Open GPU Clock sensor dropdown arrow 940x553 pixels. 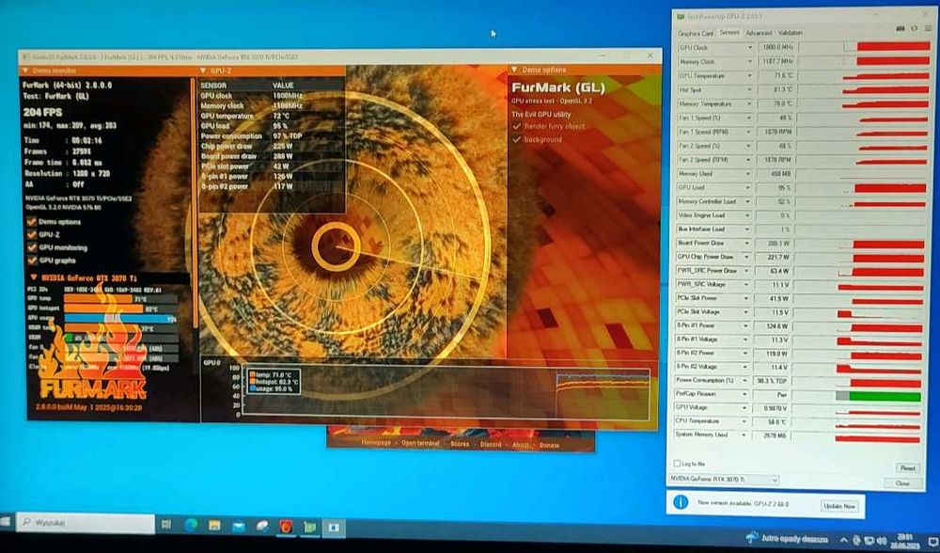point(749,47)
